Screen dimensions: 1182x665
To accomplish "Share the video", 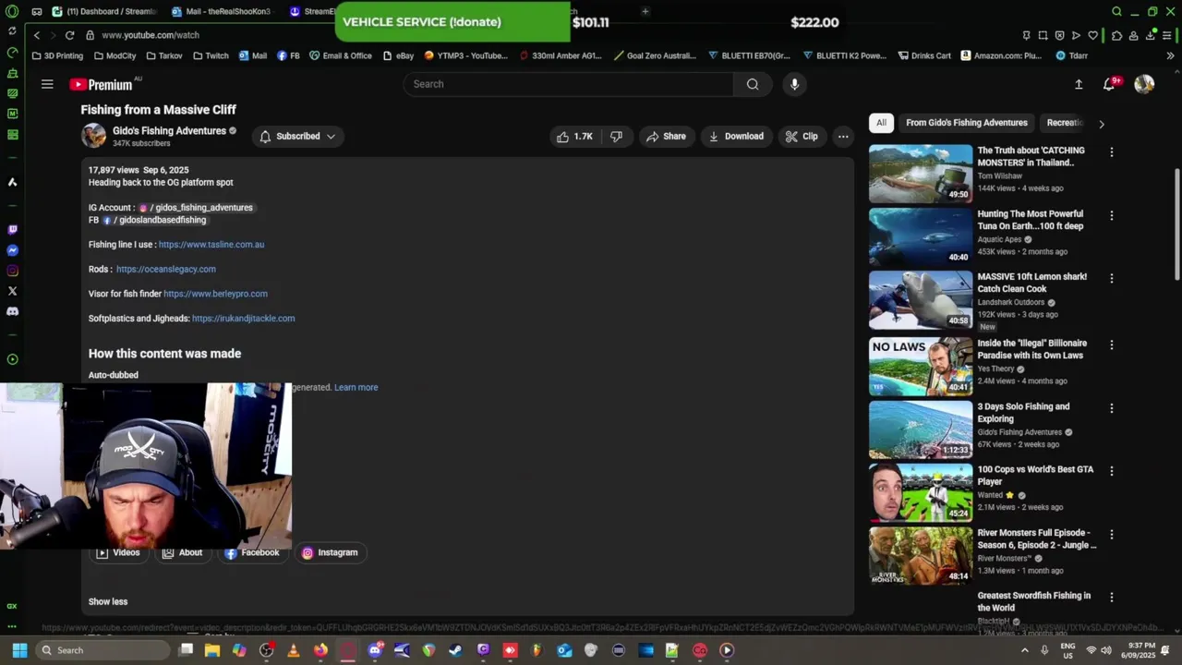I will [666, 137].
